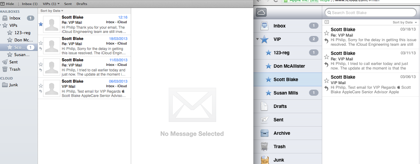Toggle star on iCloud 03/11/13 message
Screen dimensions: 420x164
326,57
